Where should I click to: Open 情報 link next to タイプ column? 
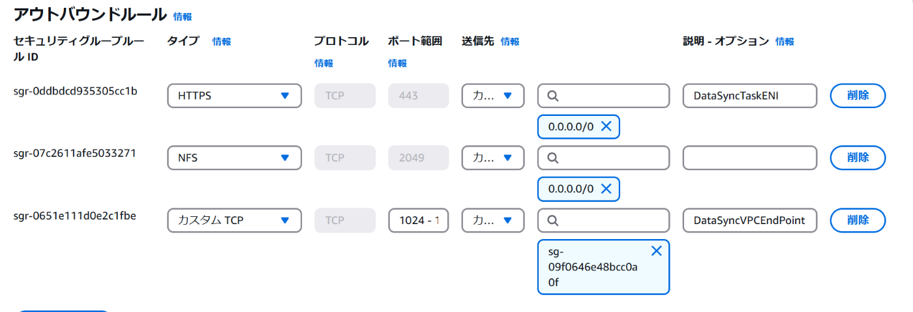tap(222, 42)
